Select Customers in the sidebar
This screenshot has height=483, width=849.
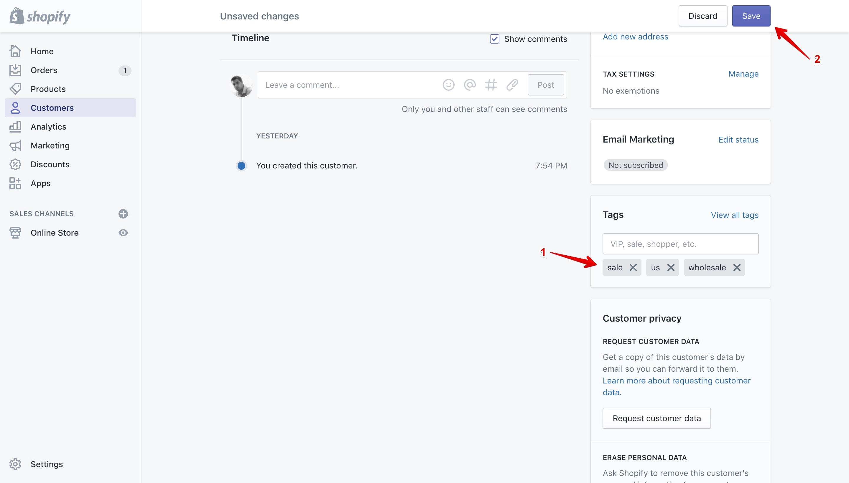(70, 108)
